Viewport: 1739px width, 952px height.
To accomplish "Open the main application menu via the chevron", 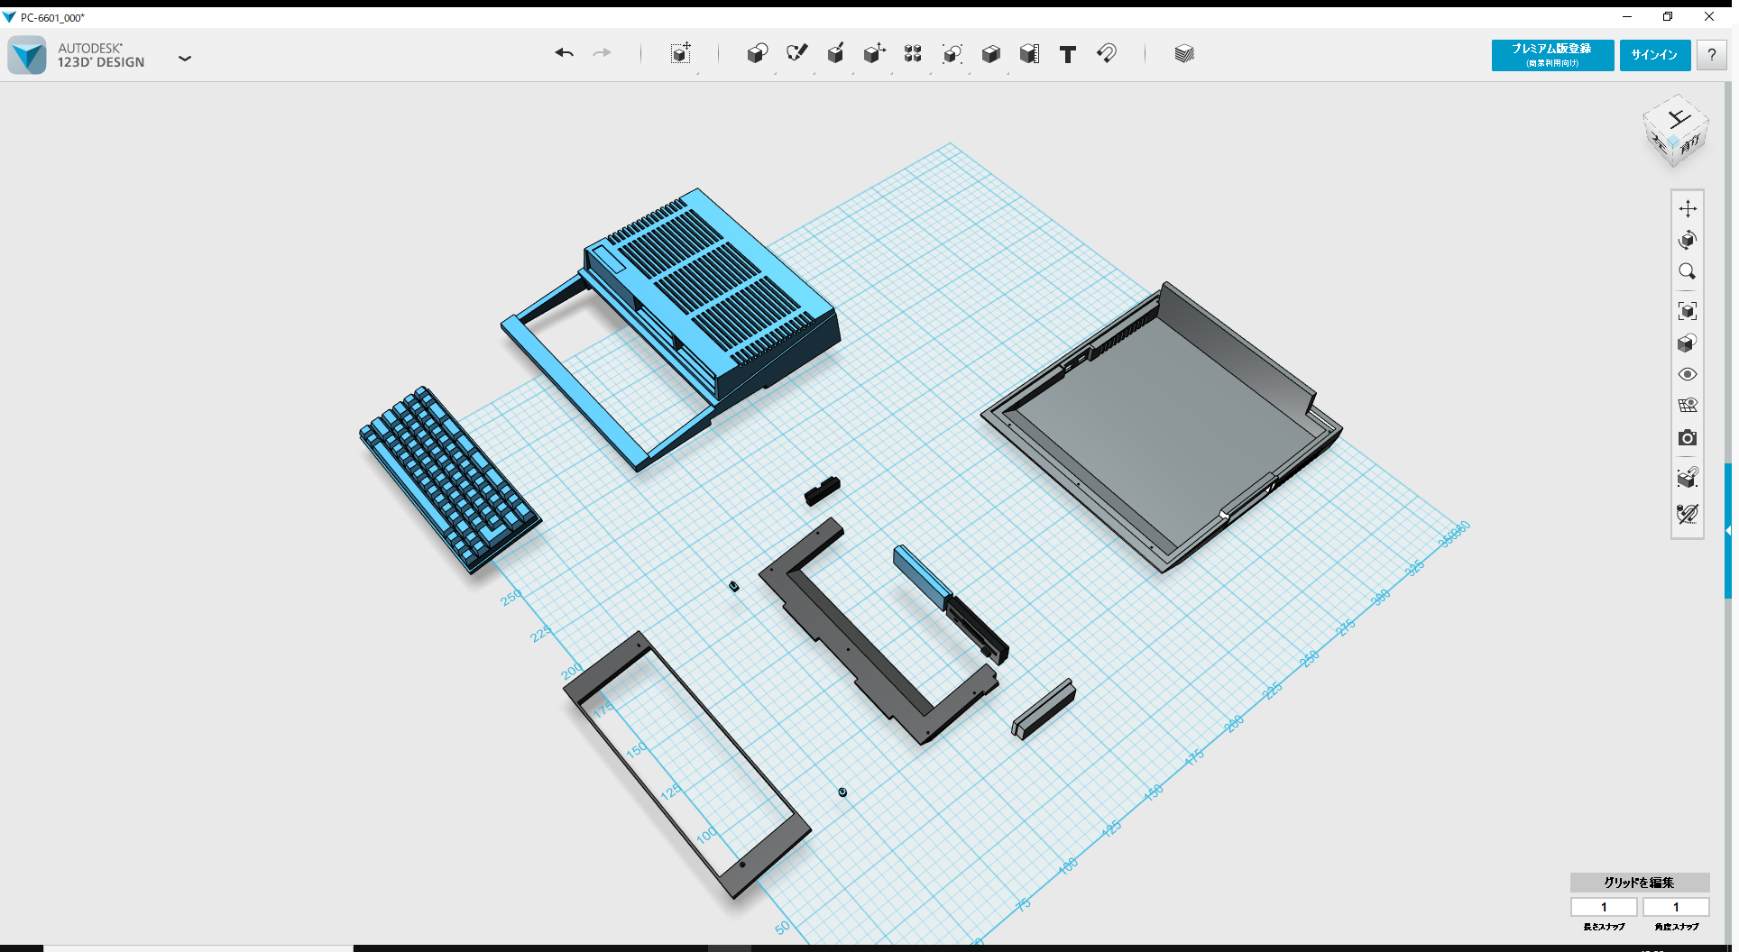I will click(x=185, y=58).
